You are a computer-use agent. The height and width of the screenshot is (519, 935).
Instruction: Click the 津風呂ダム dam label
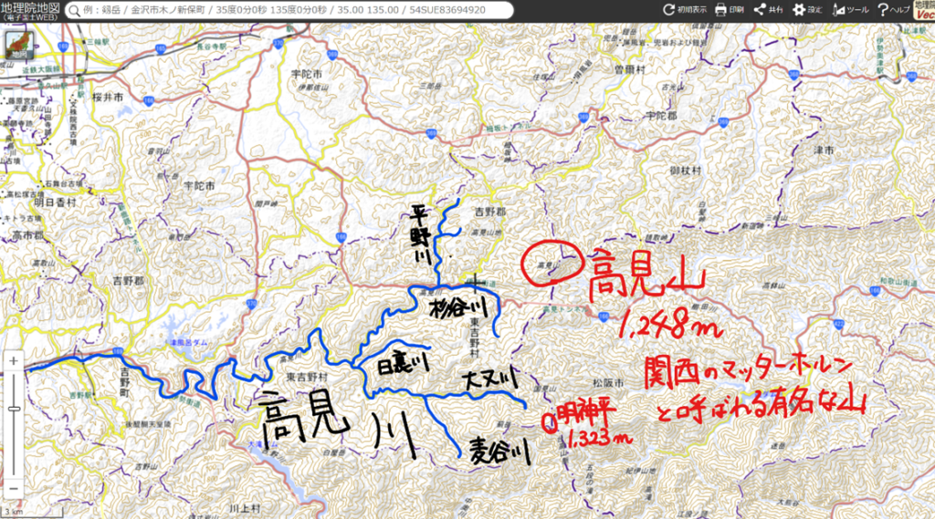point(190,343)
